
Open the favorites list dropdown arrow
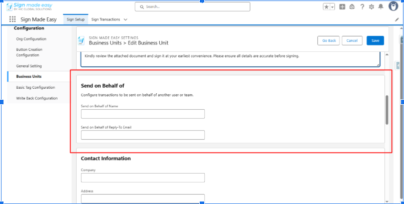coord(332,7)
